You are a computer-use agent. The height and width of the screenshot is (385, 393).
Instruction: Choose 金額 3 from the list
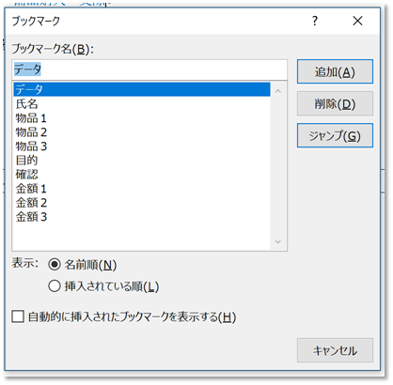pos(142,217)
